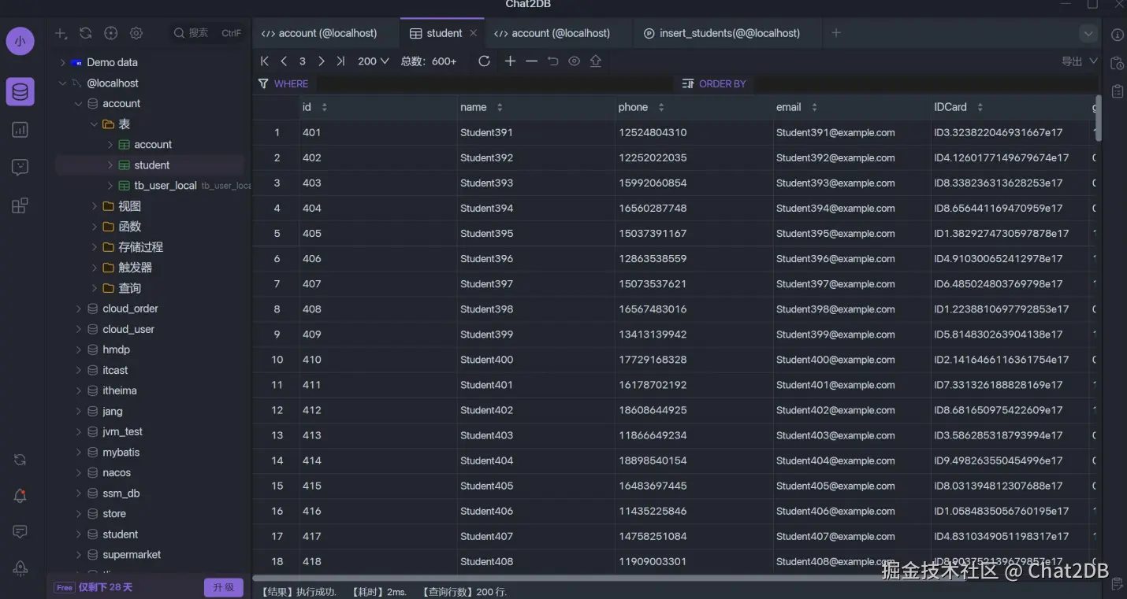The width and height of the screenshot is (1127, 599).
Task: Add a new row with plus icon
Action: coord(510,61)
